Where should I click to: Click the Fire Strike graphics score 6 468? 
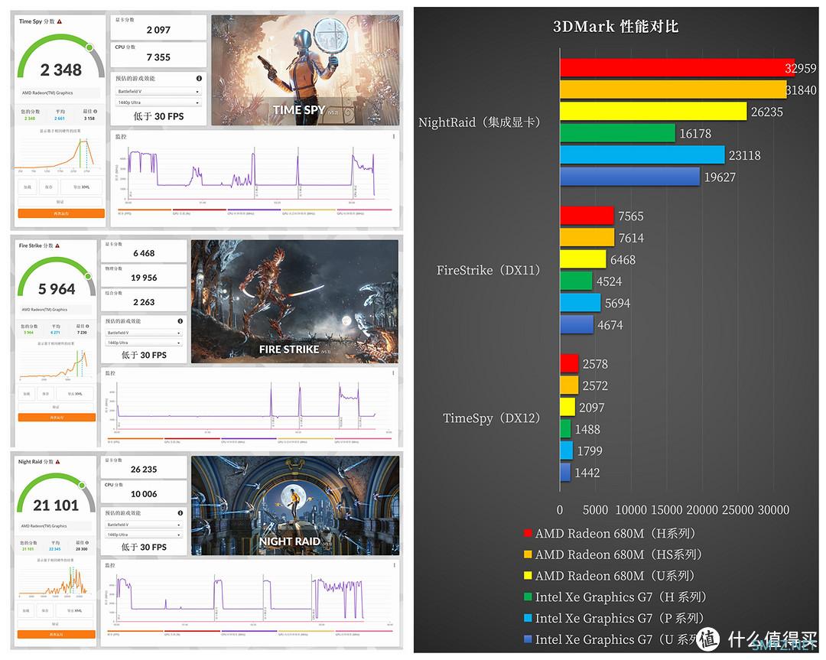[x=144, y=251]
